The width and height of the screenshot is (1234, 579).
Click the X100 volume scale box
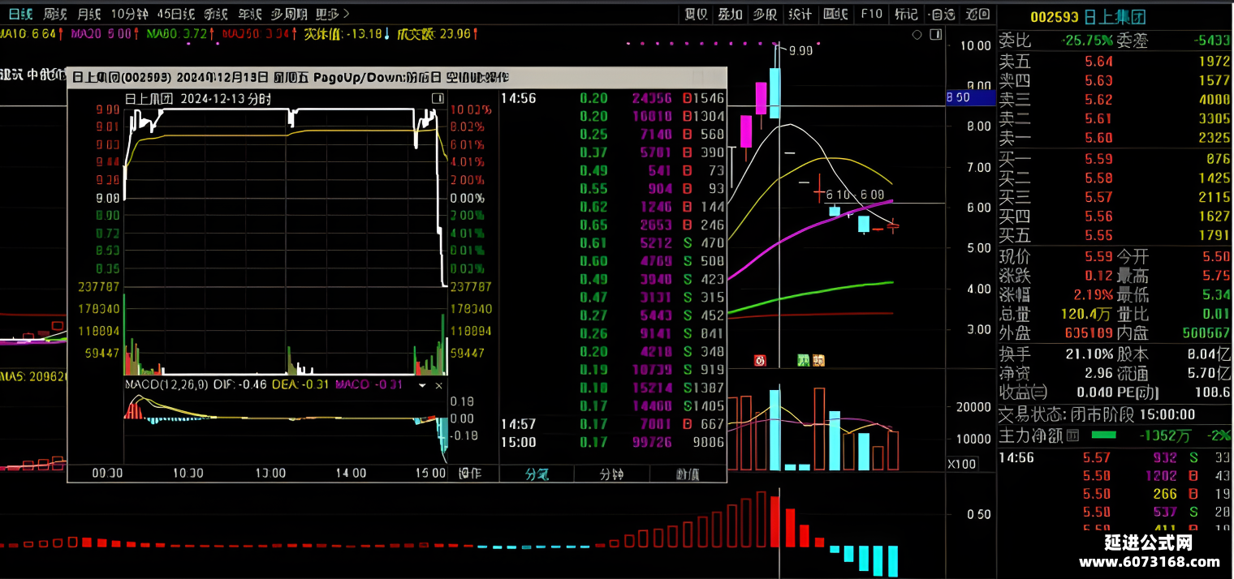pyautogui.click(x=962, y=464)
